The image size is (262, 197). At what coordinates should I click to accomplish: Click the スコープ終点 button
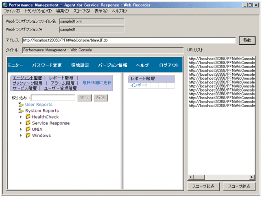[x=239, y=186]
